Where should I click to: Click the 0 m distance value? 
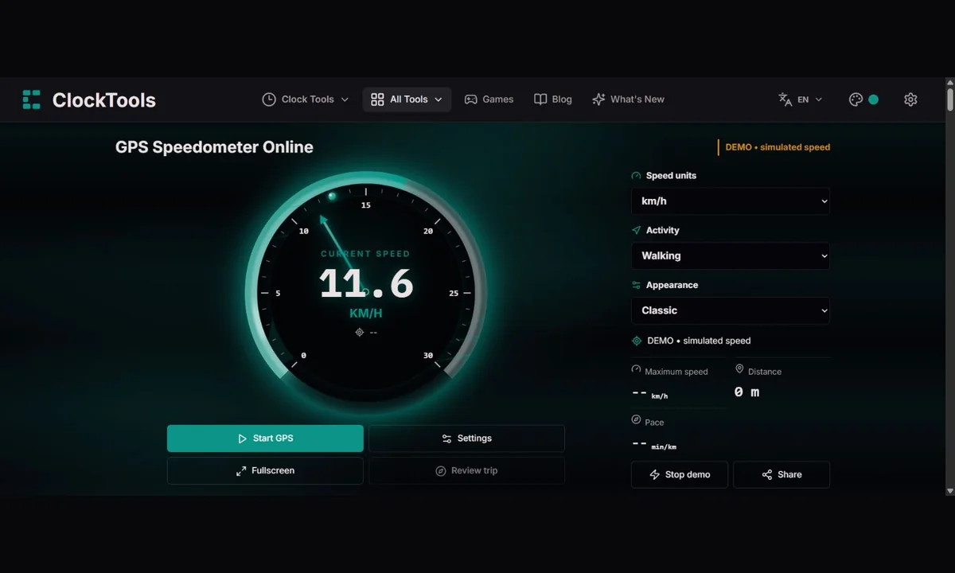[746, 392]
